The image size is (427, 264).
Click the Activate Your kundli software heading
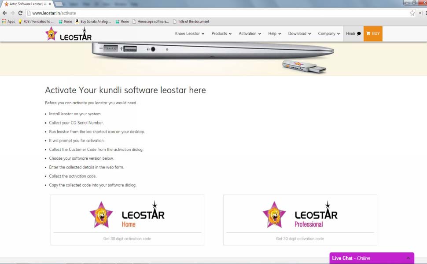125,90
